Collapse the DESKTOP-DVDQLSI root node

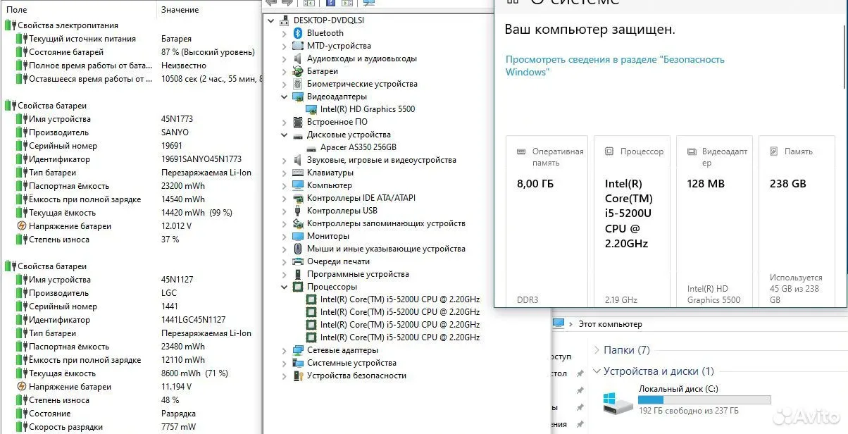272,20
